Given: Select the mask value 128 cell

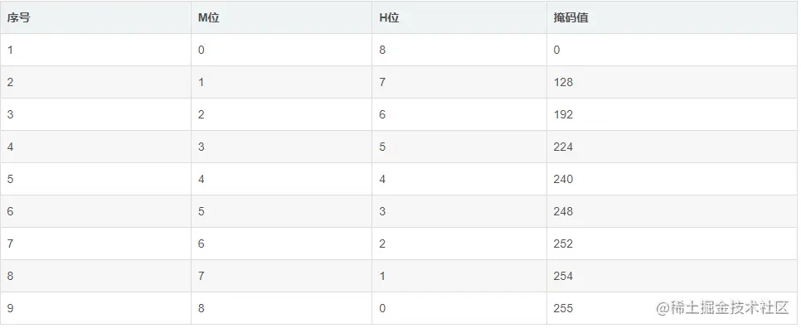Looking at the screenshot, I should (672, 82).
